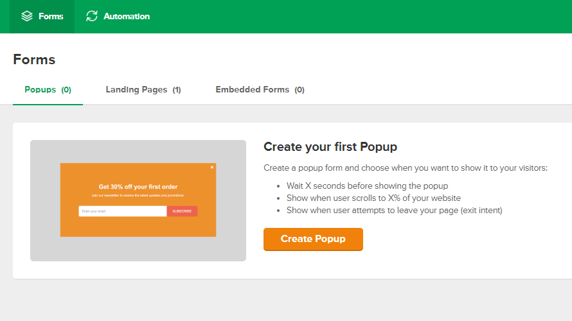Click the Embedded Forms count badge (0)
Image resolution: width=572 pixels, height=321 pixels.
coord(299,90)
